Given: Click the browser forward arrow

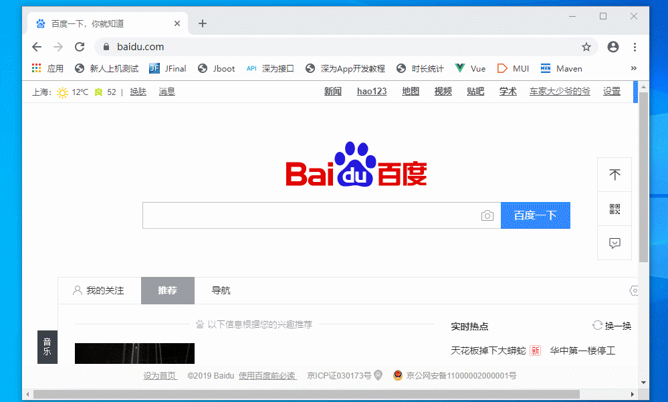Looking at the screenshot, I should tap(58, 47).
